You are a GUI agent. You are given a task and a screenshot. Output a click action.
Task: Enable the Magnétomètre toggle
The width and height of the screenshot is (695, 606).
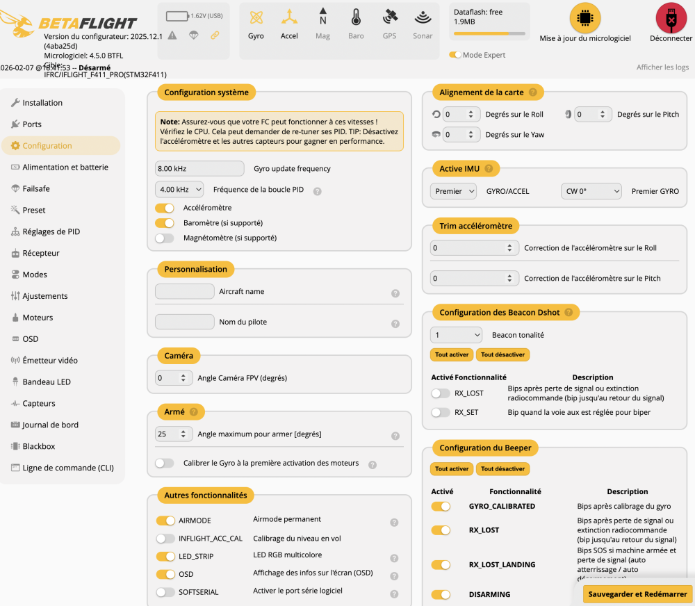(x=165, y=238)
